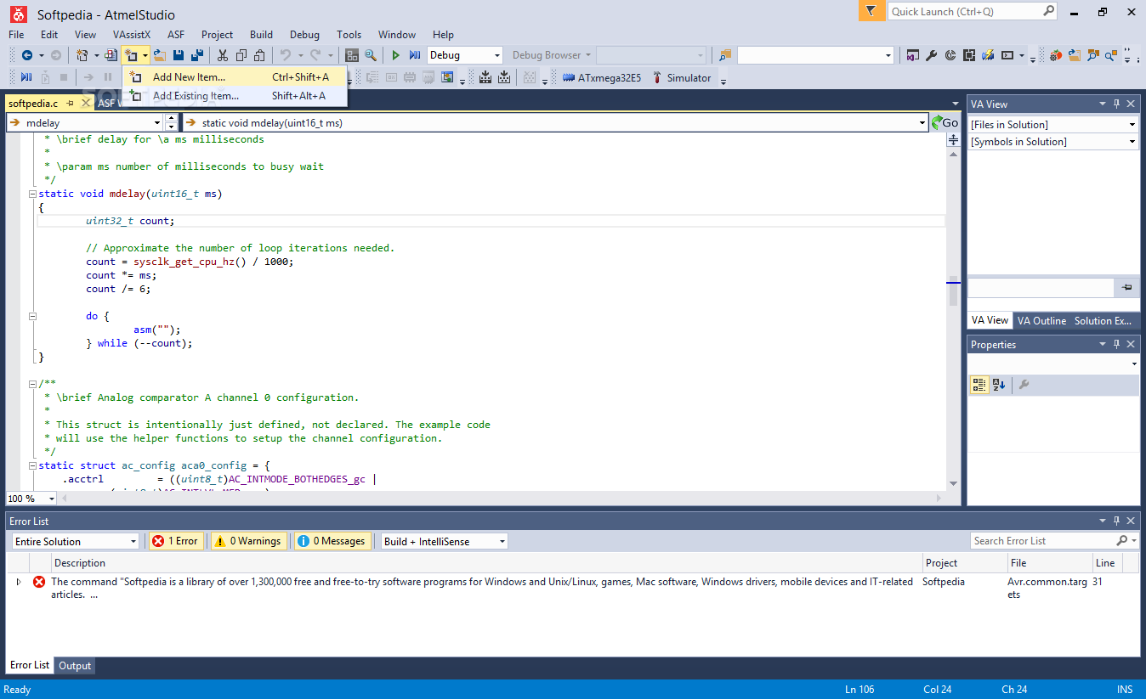Switch to the Solution Explorer tab
1146x699 pixels.
(x=1103, y=321)
